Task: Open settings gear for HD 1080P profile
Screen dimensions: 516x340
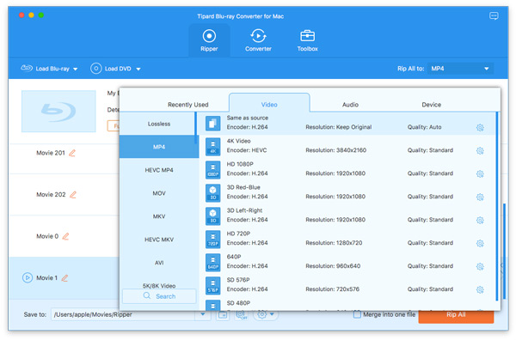Action: click(480, 173)
